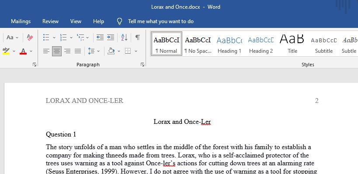Image resolution: width=358 pixels, height=174 pixels.
Task: Increase paragraph indent
Action: [x=111, y=38]
